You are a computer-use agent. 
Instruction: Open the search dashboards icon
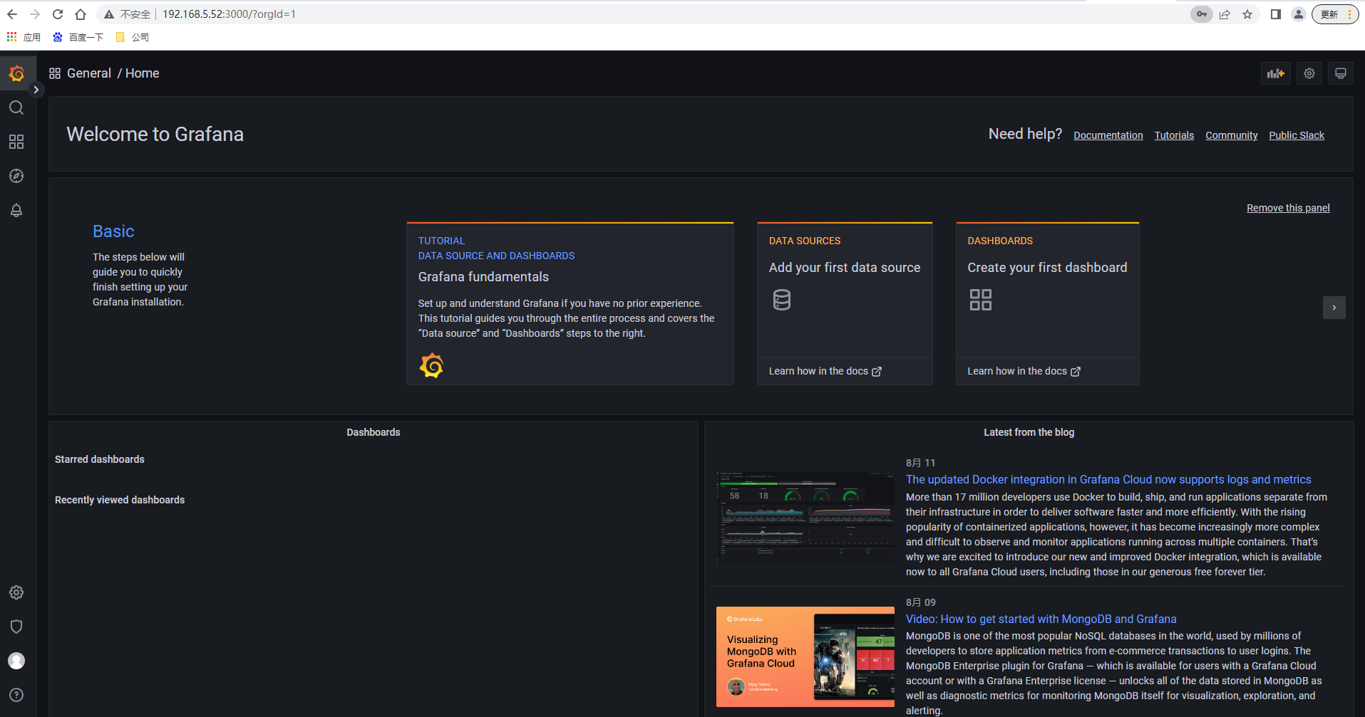[16, 108]
